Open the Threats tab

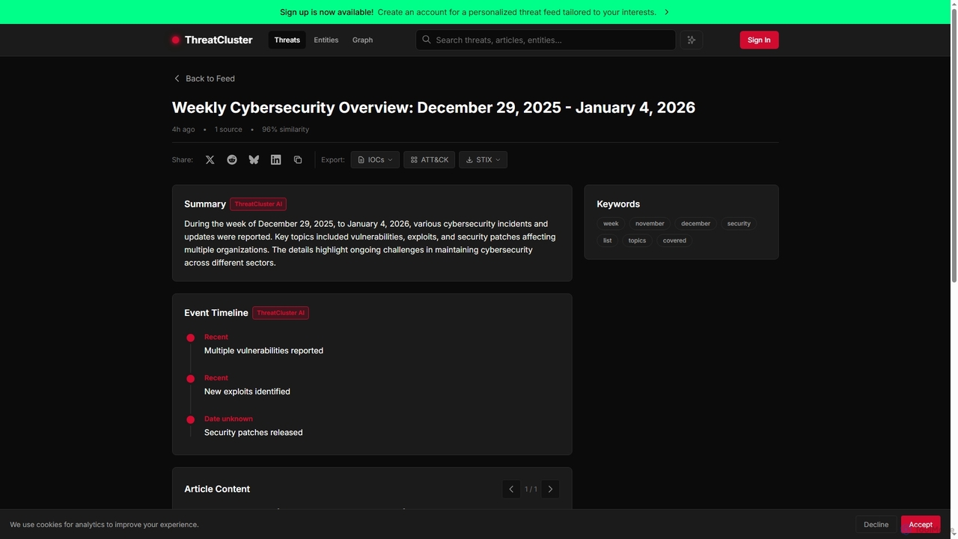pyautogui.click(x=287, y=40)
